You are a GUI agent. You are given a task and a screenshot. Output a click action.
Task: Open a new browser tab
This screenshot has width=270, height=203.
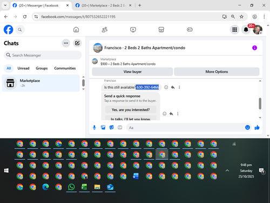[x=140, y=5]
